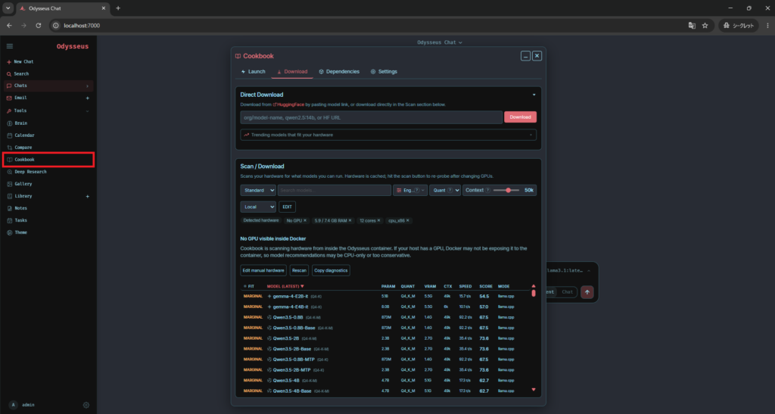Select the gemma-4-E2B-it model row
The image size is (775, 414).
click(384, 297)
